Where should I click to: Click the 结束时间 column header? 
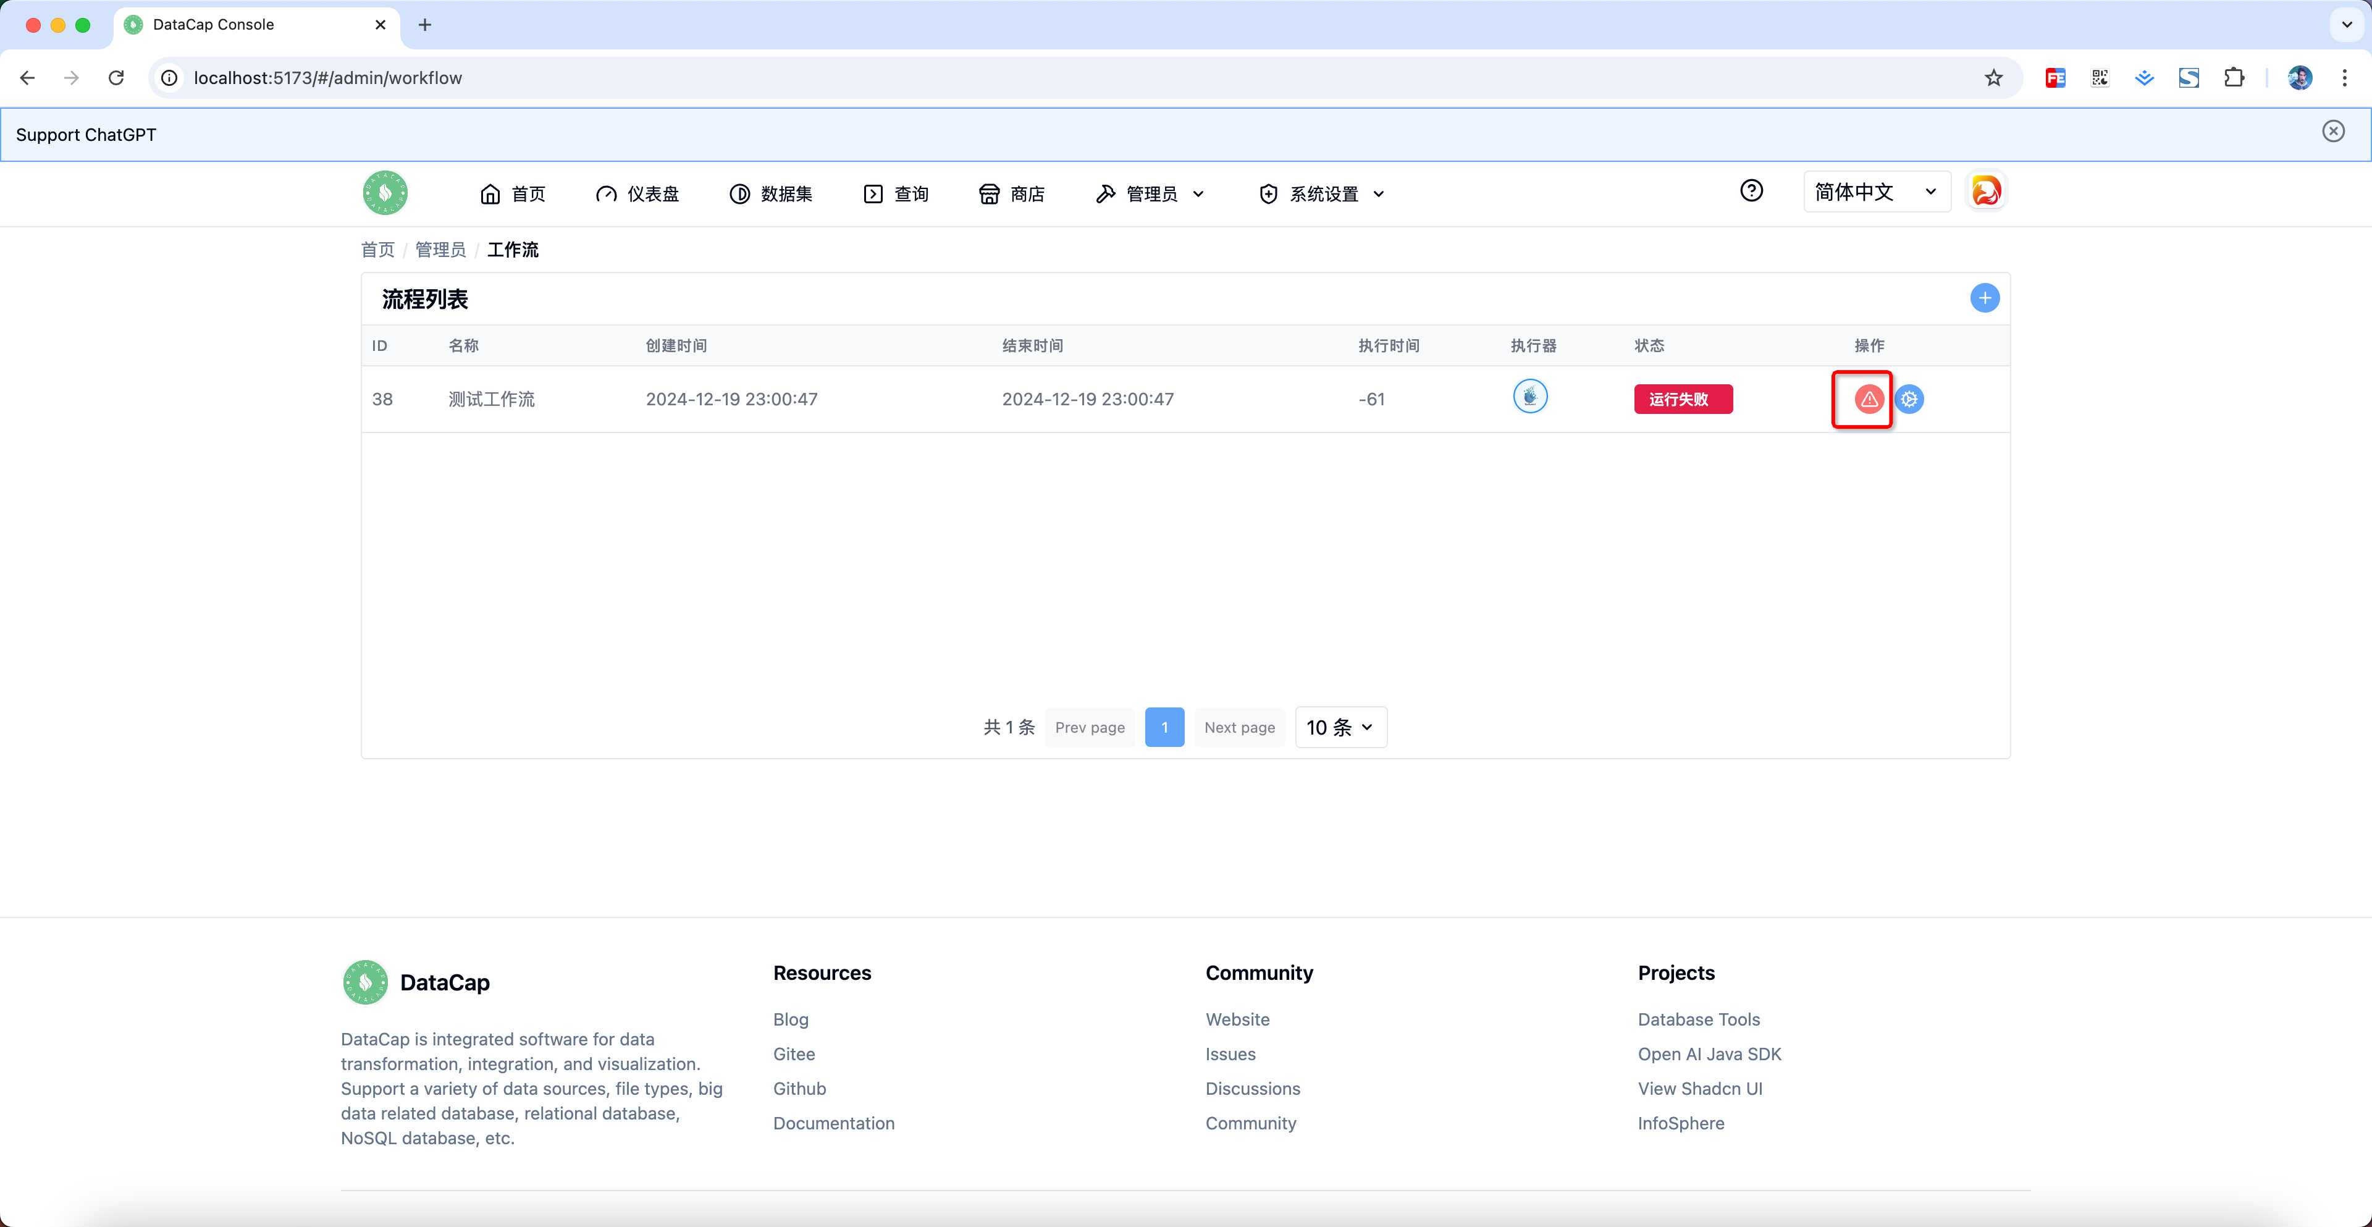tap(1032, 345)
